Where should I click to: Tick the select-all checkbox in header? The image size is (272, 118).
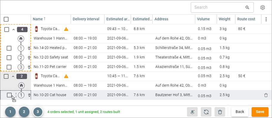click(6, 19)
